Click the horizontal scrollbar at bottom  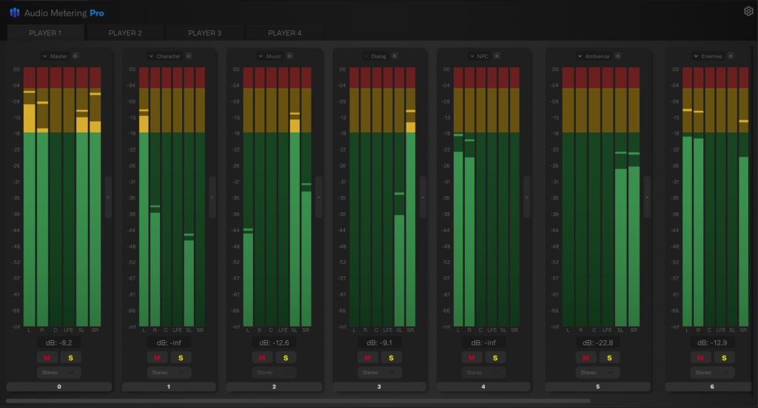[x=296, y=401]
